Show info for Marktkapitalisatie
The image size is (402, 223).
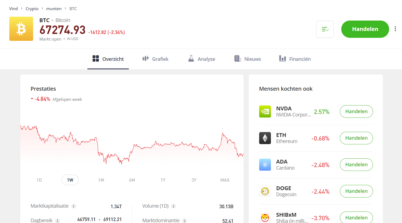point(74,206)
